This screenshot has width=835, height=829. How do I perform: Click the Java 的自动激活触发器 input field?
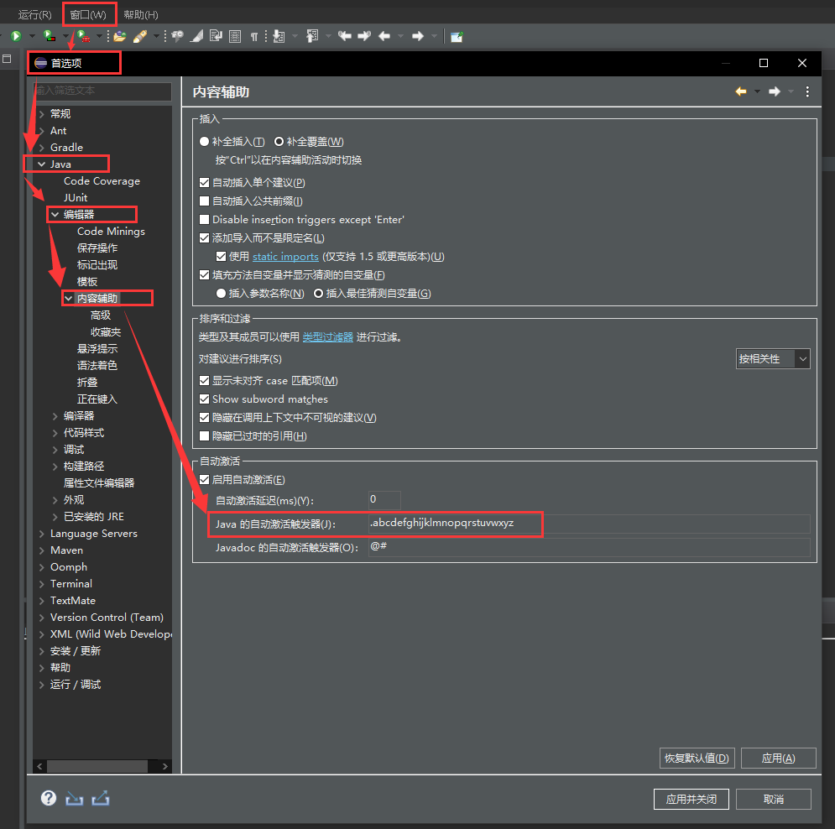pyautogui.click(x=587, y=524)
